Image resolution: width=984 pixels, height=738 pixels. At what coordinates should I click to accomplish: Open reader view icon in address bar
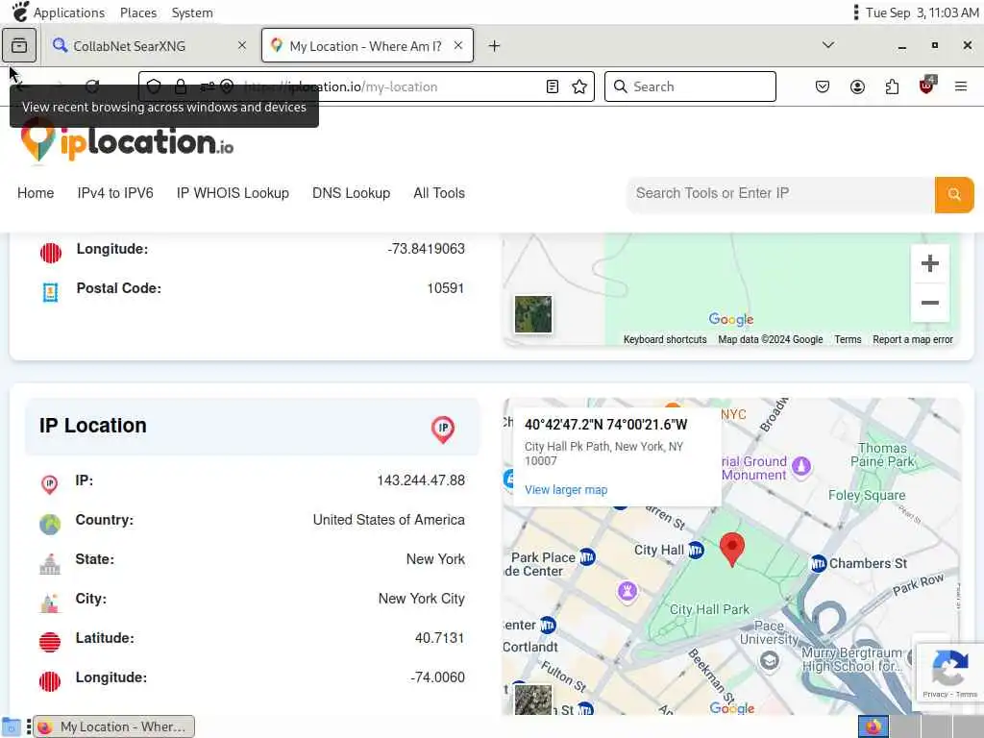pyautogui.click(x=553, y=86)
